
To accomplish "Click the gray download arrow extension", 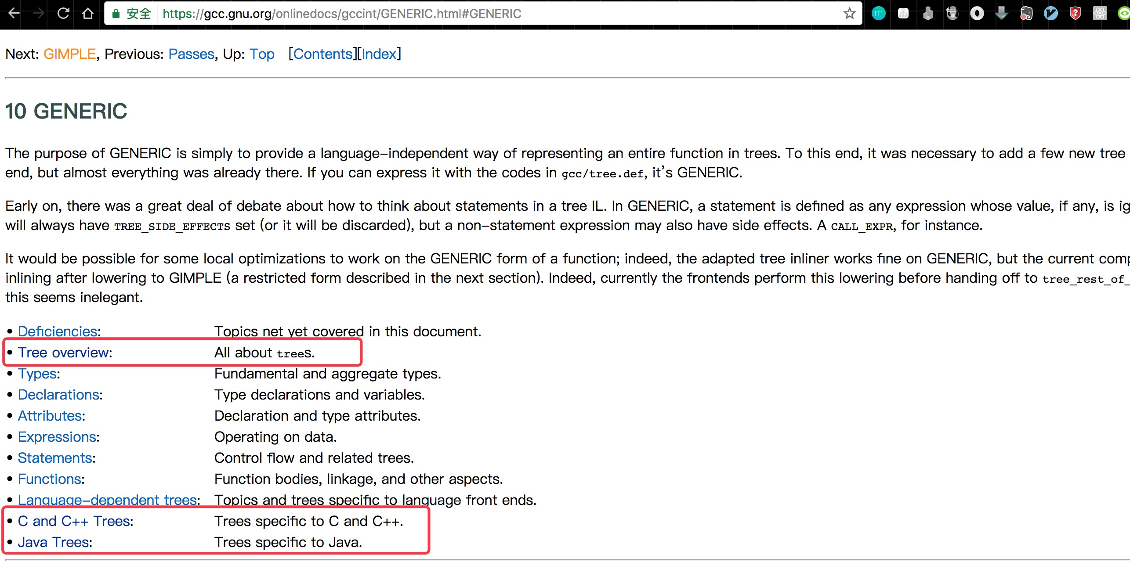I will (x=1001, y=14).
